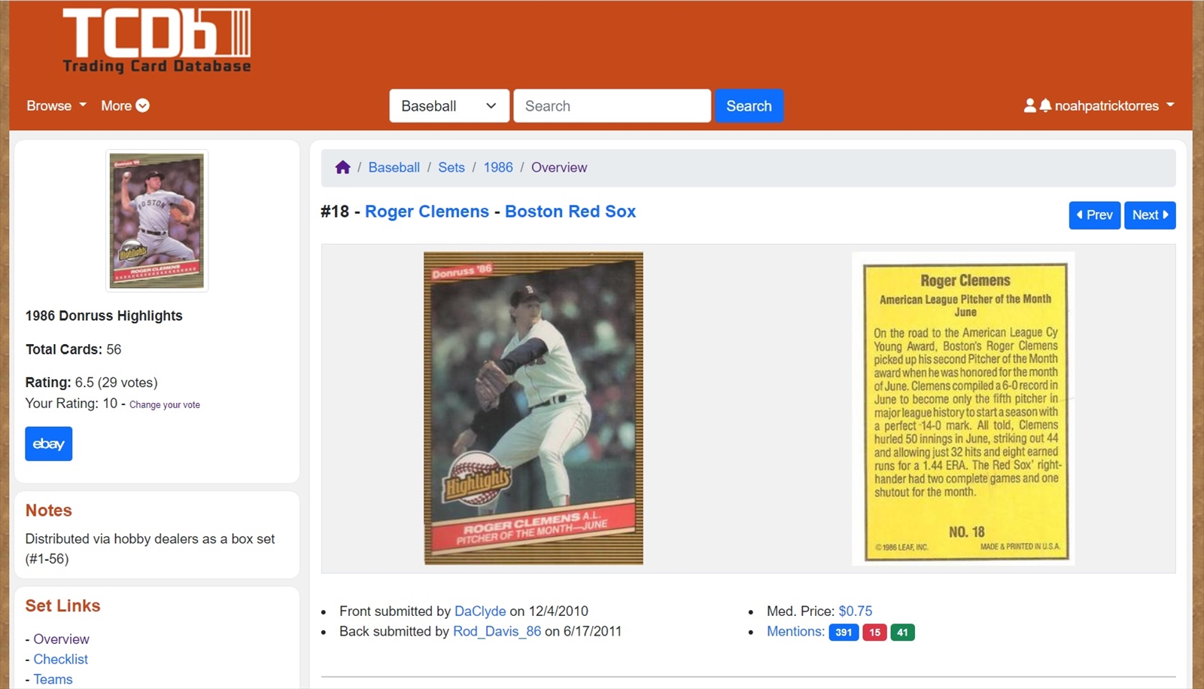Open Overview under Set Links

(61, 639)
